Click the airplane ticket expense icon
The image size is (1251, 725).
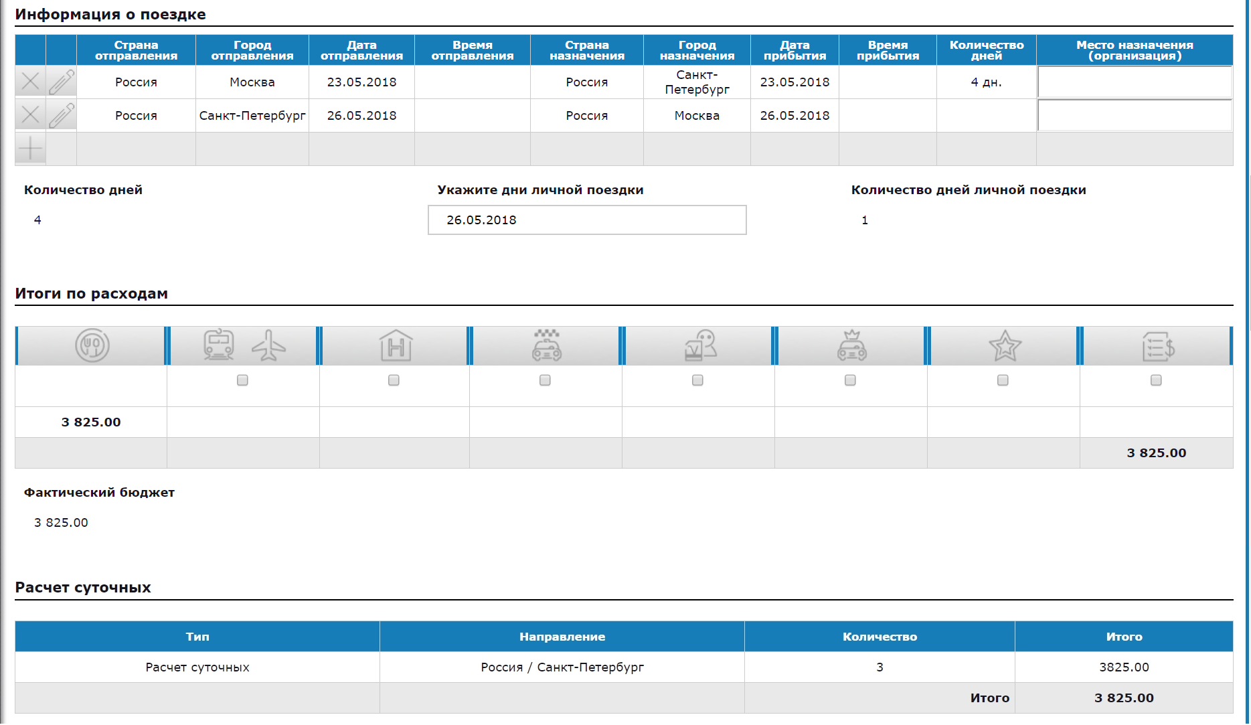[x=269, y=346]
